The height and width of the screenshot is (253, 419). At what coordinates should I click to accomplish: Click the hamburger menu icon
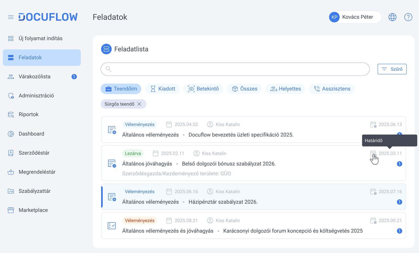click(x=11, y=17)
